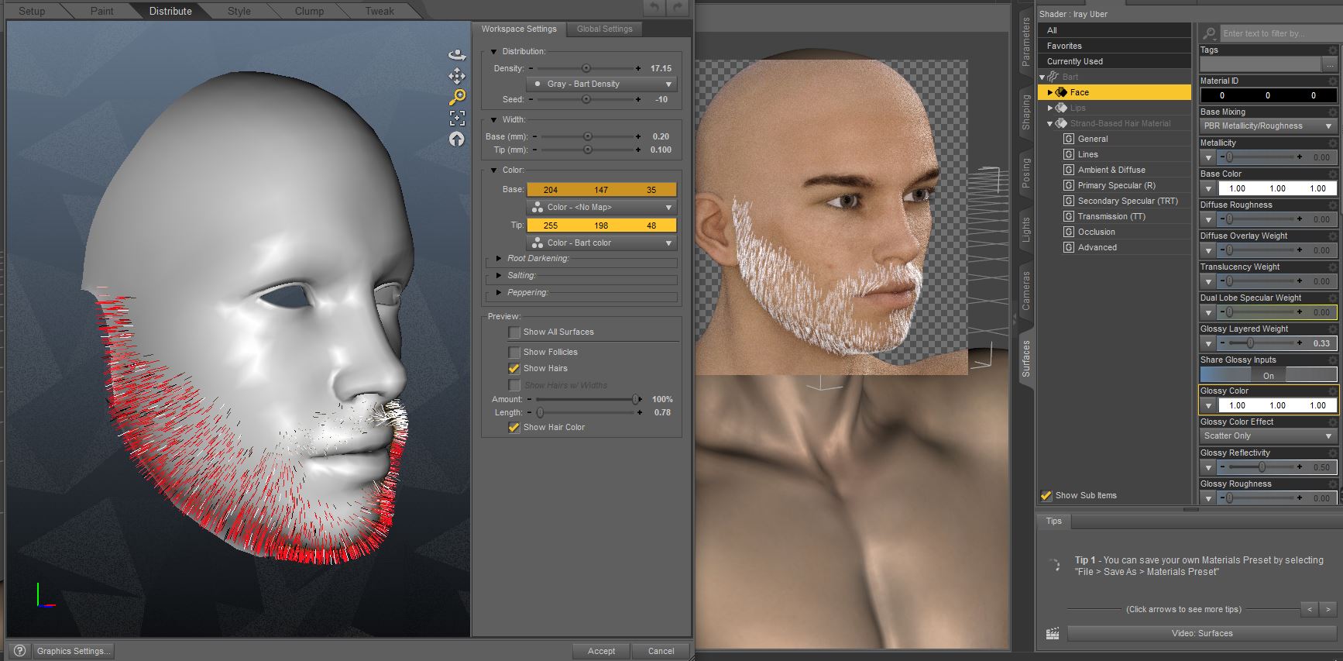
Task: Expand the Root Darkening section
Action: click(x=499, y=259)
